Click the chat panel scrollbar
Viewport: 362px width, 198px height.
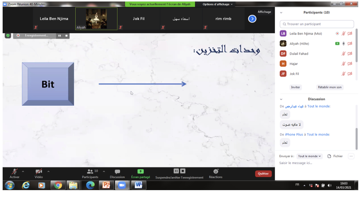[356, 139]
